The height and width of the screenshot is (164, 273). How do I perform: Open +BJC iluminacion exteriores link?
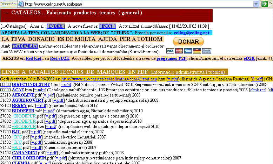(17, 148)
